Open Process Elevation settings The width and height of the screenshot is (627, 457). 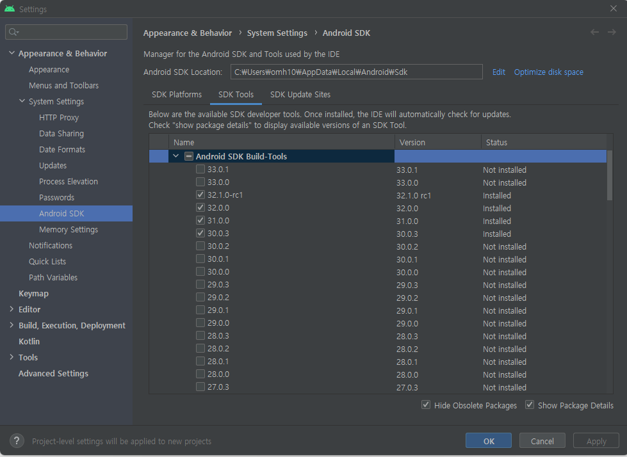coord(69,181)
